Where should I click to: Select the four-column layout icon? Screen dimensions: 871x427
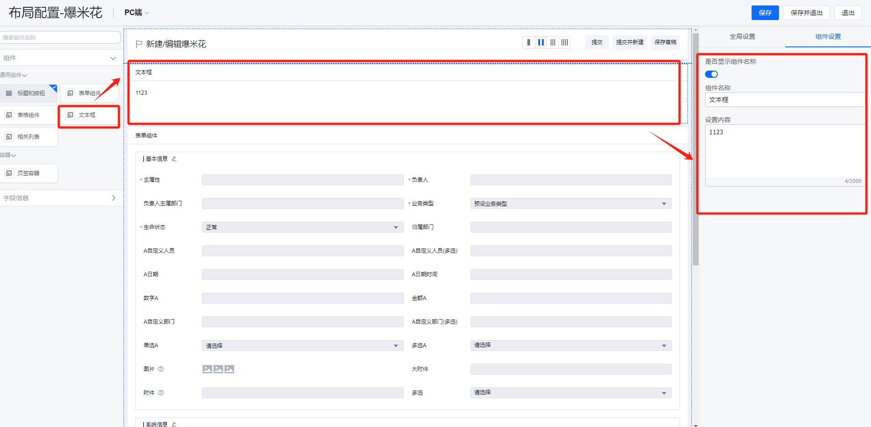[x=565, y=42]
